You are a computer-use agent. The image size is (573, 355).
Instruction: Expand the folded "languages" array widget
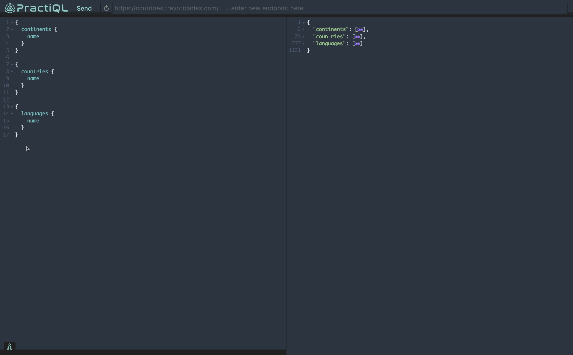[x=357, y=44]
